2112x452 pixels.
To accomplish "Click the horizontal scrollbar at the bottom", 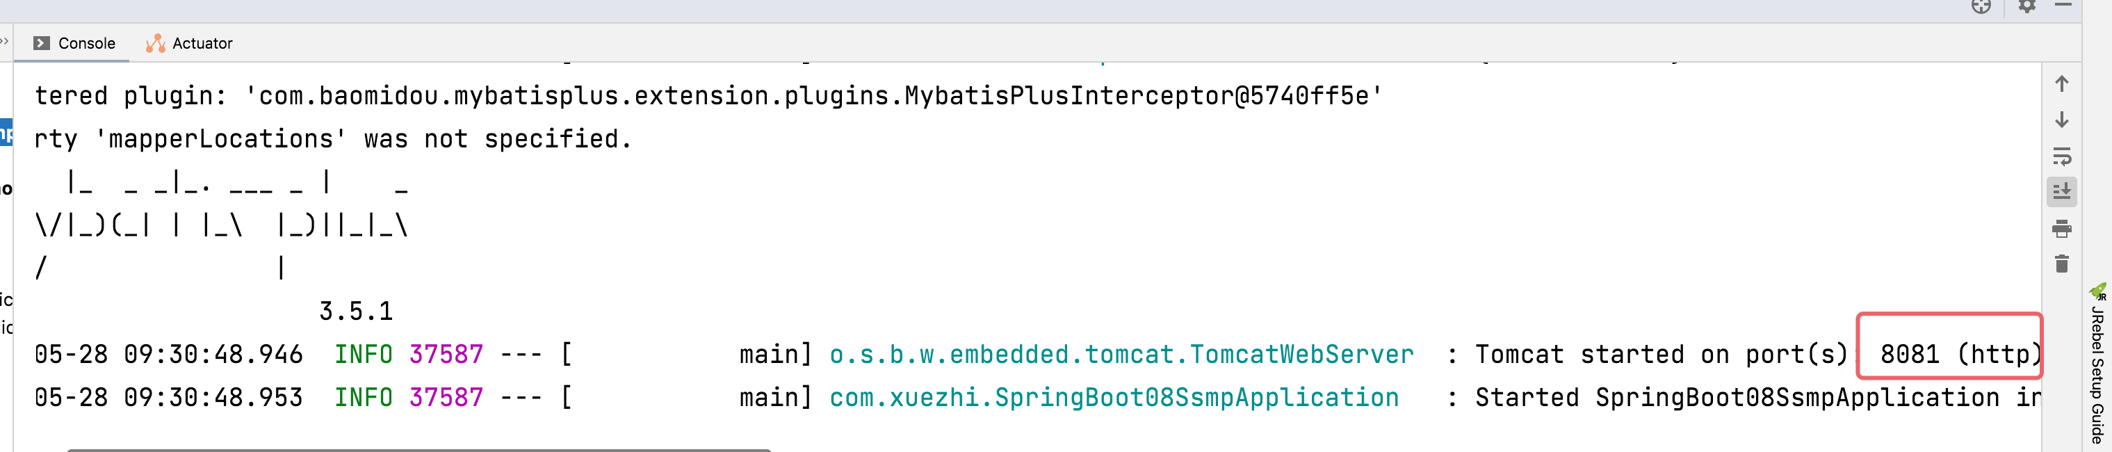I will click(x=418, y=449).
